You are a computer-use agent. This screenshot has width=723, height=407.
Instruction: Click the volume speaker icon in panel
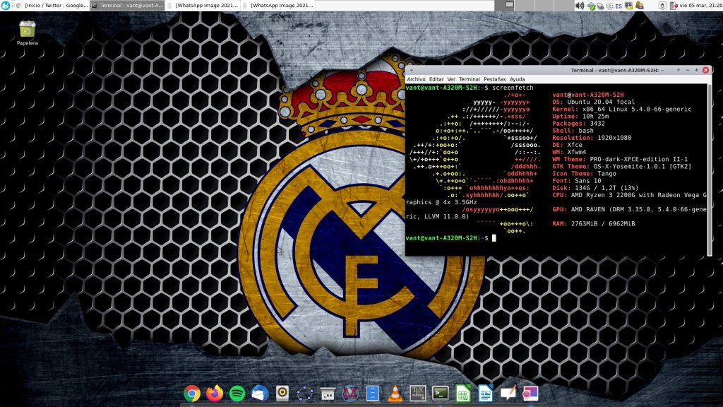coord(580,6)
